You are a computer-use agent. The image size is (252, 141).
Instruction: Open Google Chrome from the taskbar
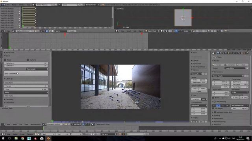(22, 138)
